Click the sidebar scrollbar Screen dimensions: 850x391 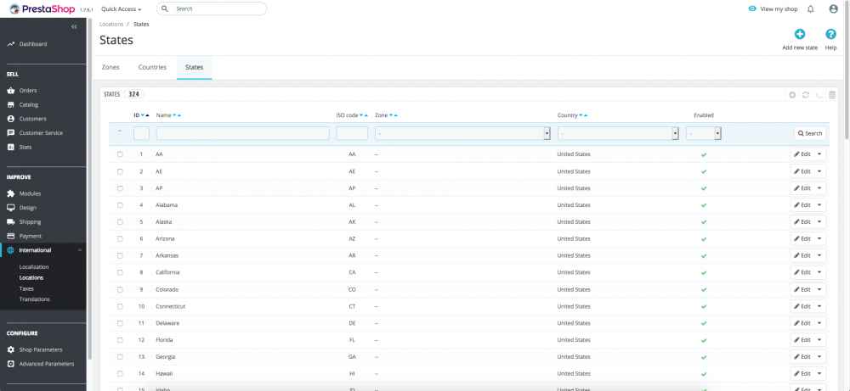click(89, 189)
